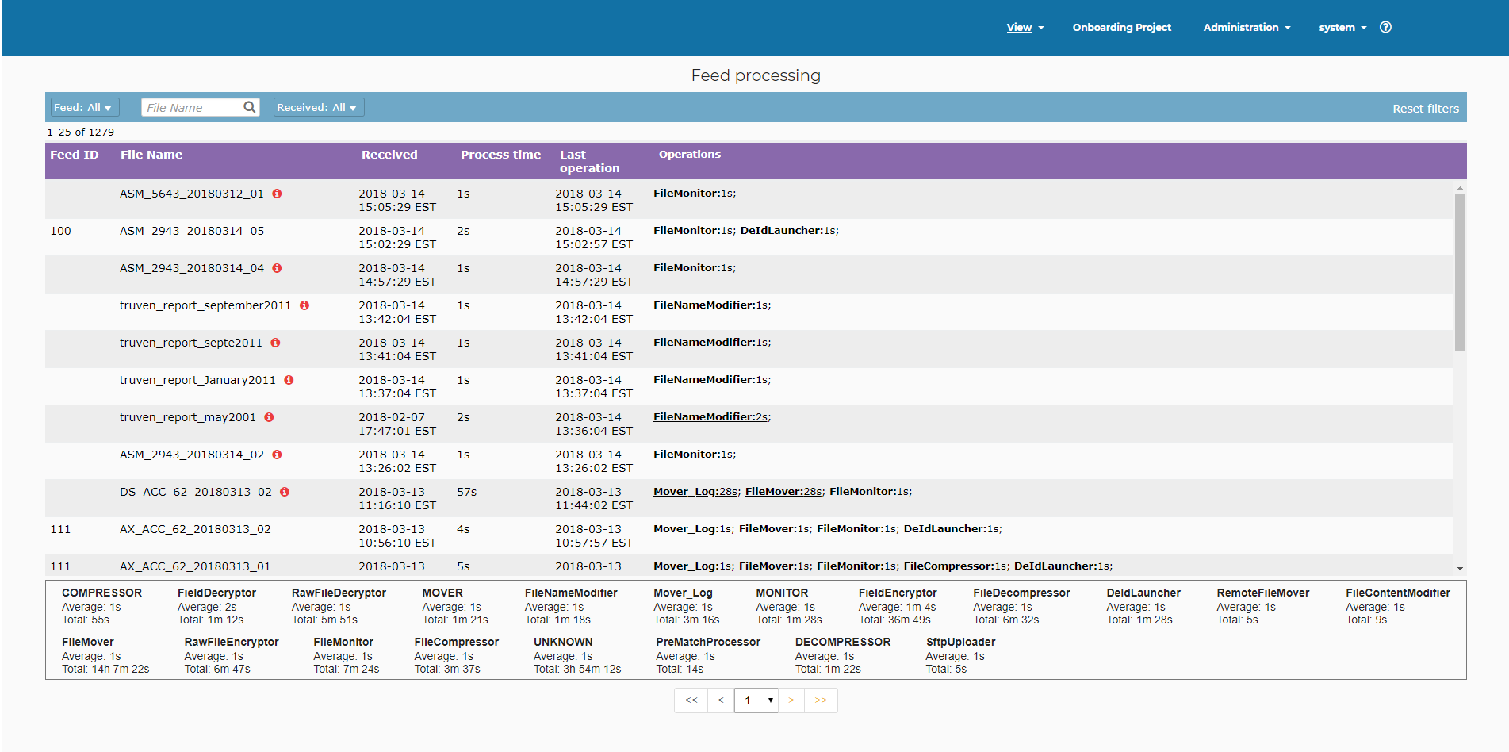Open the Received: All filter dropdown
This screenshot has width=1509, height=752.
pyautogui.click(x=317, y=107)
